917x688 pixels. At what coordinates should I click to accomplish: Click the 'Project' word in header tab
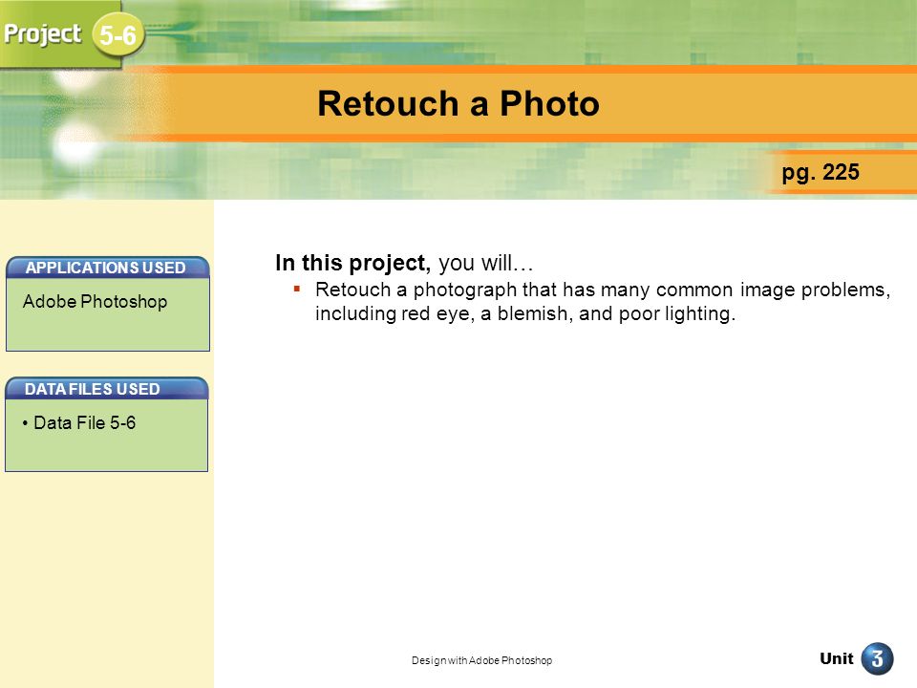point(43,34)
